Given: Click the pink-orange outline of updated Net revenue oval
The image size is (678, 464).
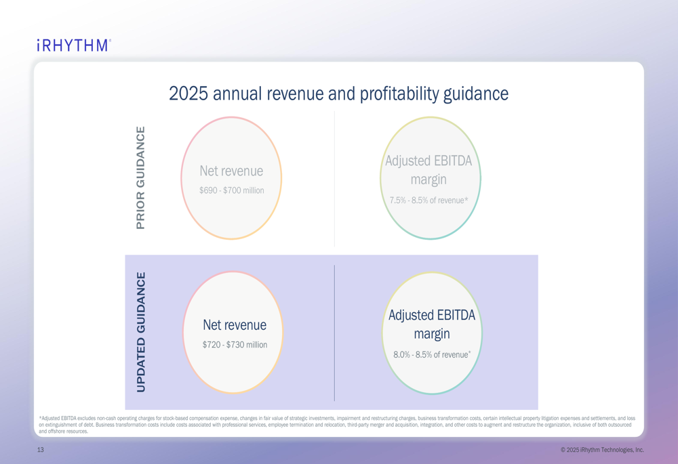Looking at the screenshot, I should click(184, 332).
